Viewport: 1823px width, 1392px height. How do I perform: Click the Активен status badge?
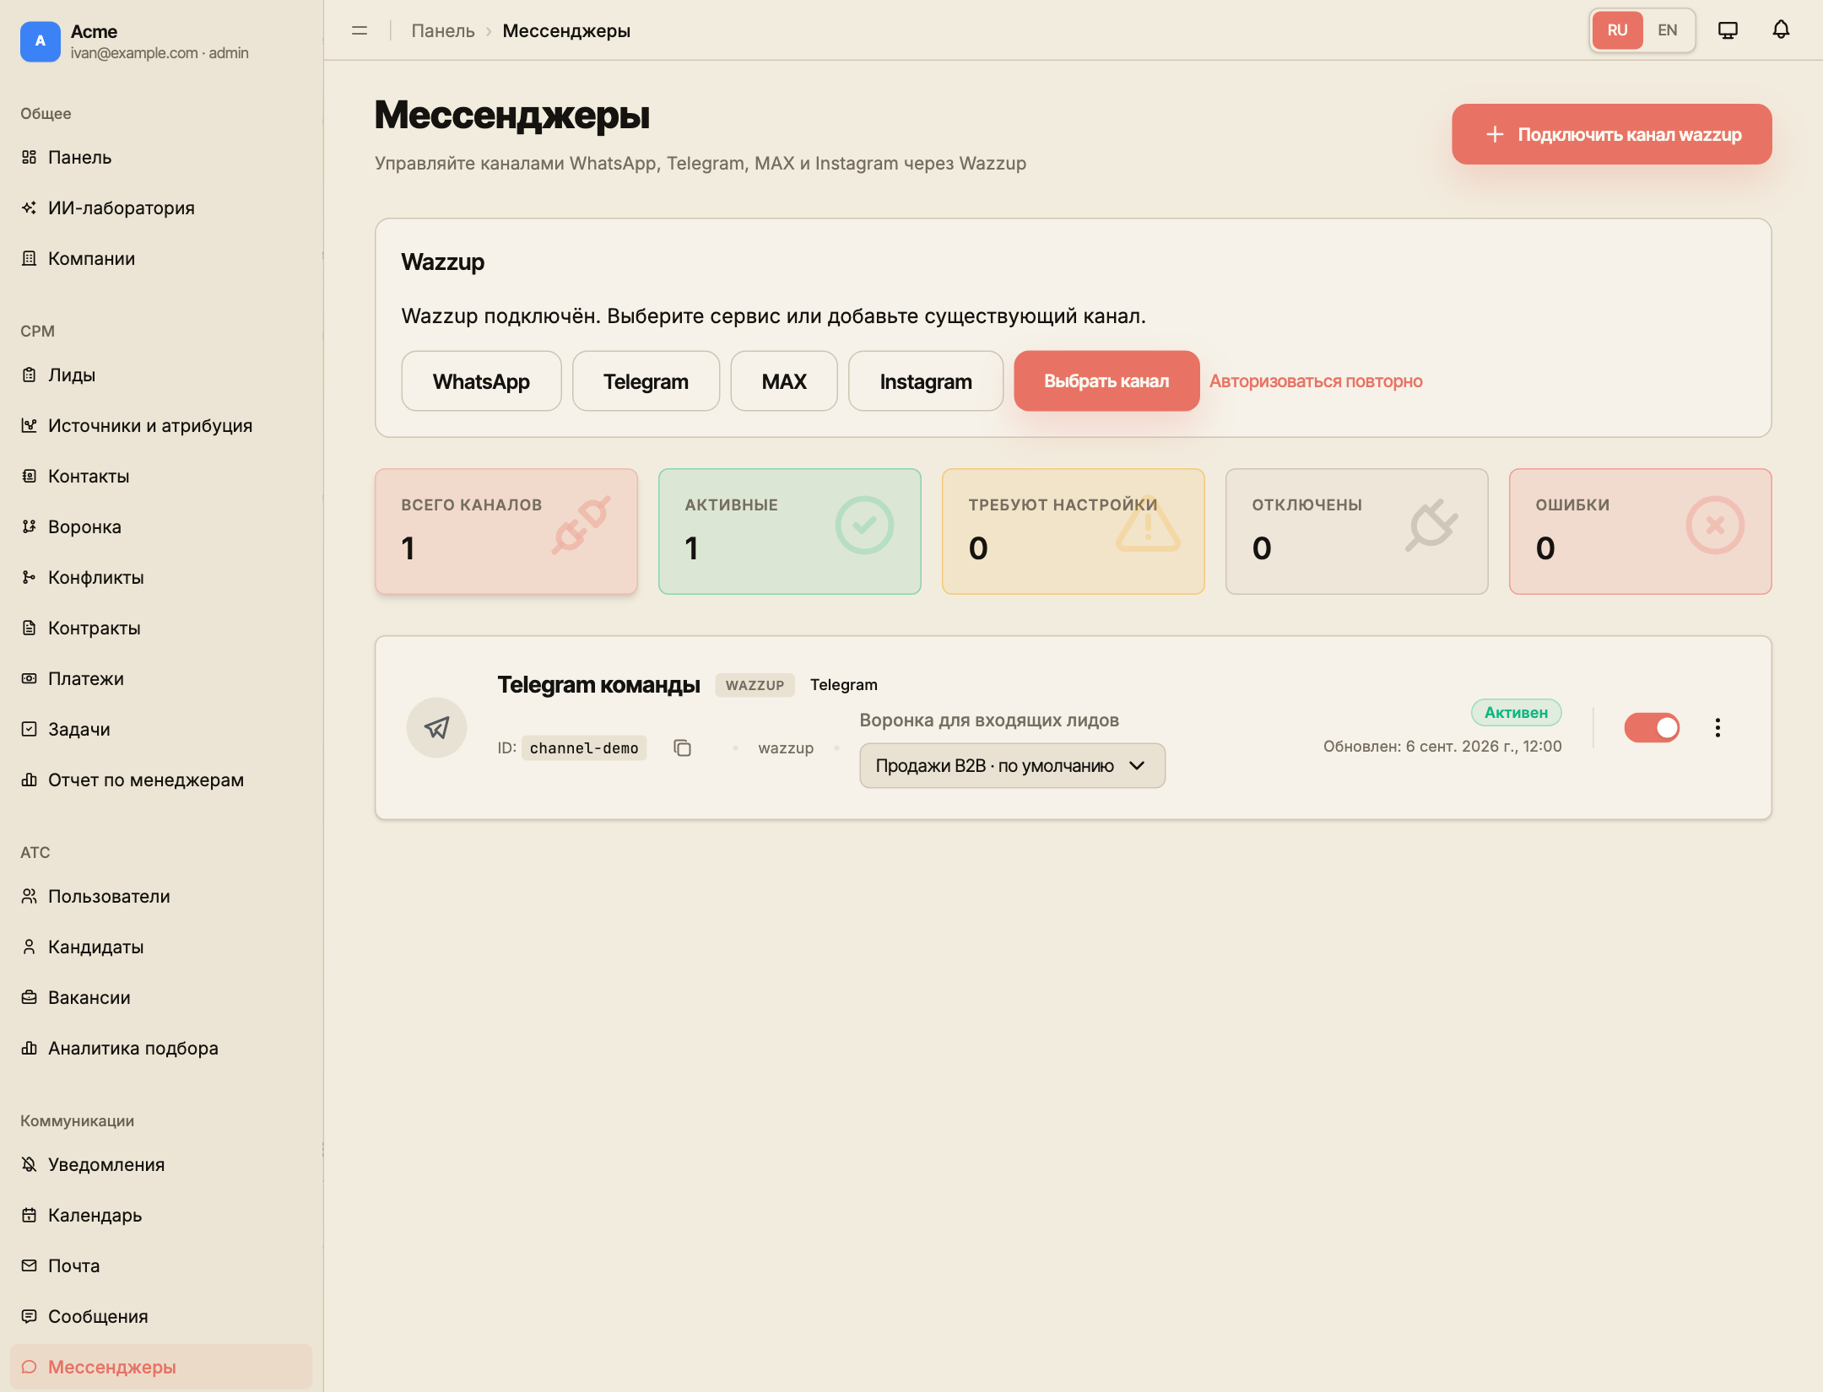tap(1517, 713)
